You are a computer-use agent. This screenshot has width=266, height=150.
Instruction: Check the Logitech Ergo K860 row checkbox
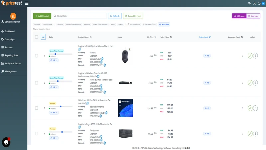point(37,134)
